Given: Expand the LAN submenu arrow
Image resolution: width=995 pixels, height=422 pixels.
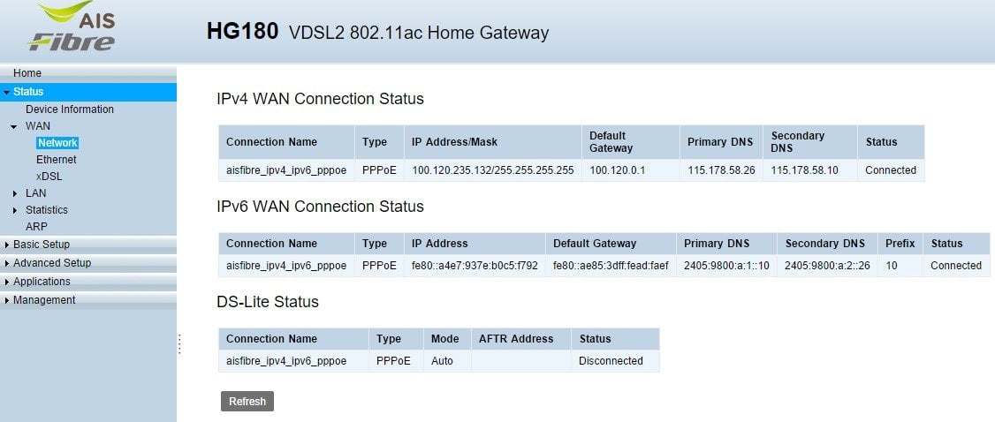Looking at the screenshot, I should [15, 193].
